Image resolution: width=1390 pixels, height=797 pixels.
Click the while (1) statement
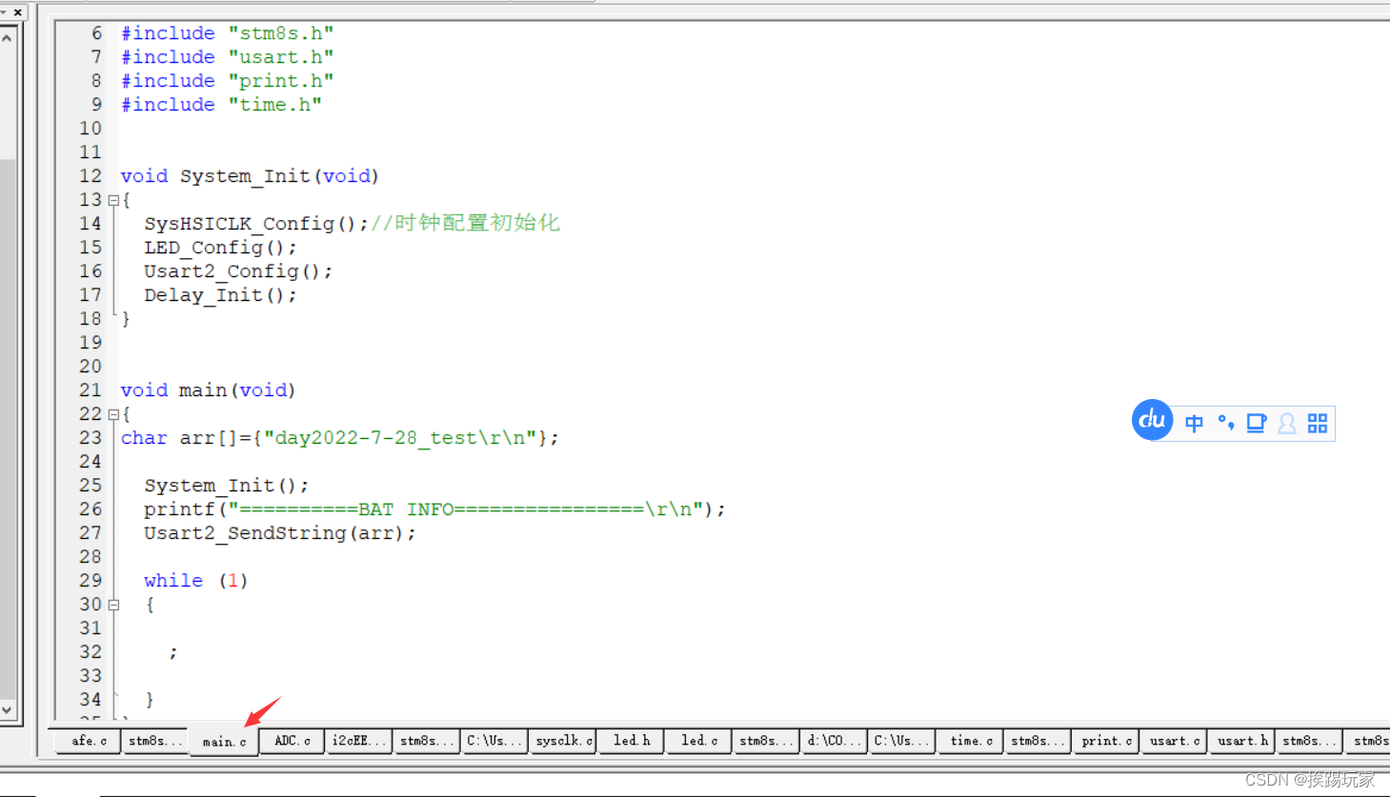click(x=195, y=581)
